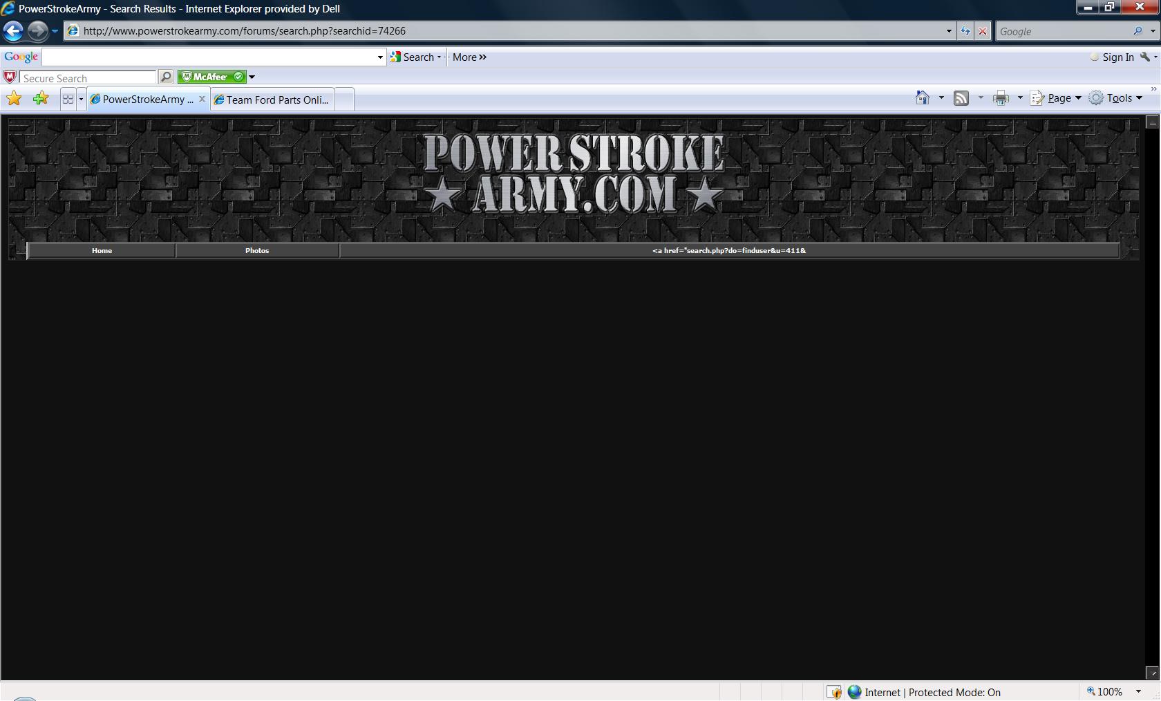This screenshot has width=1161, height=701.
Task: Open the Page menu
Action: click(x=1055, y=98)
